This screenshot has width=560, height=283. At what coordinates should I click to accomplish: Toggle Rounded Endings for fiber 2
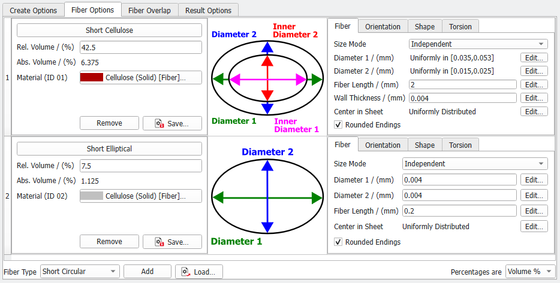[x=338, y=242]
